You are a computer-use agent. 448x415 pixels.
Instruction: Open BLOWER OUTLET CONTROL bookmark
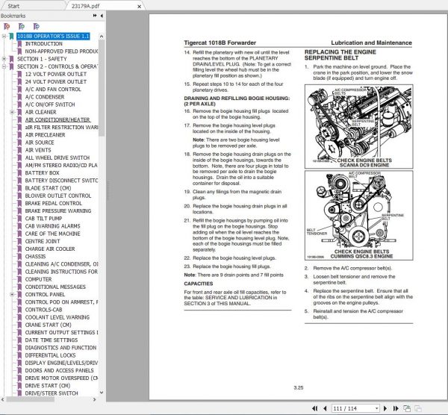(x=58, y=196)
